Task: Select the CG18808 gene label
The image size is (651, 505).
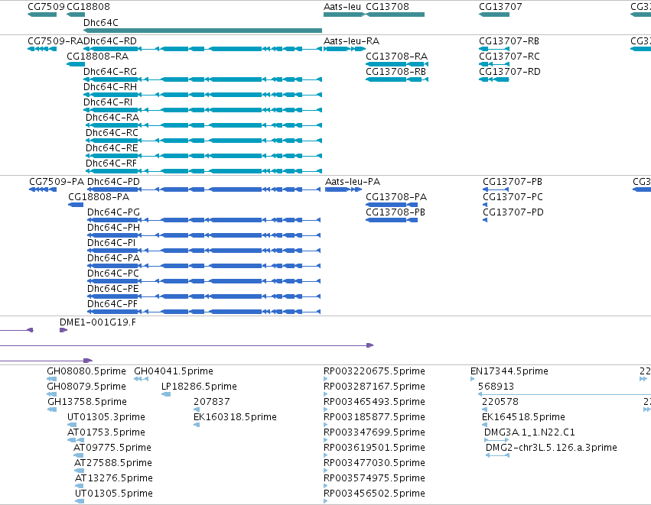Action: coord(88,7)
